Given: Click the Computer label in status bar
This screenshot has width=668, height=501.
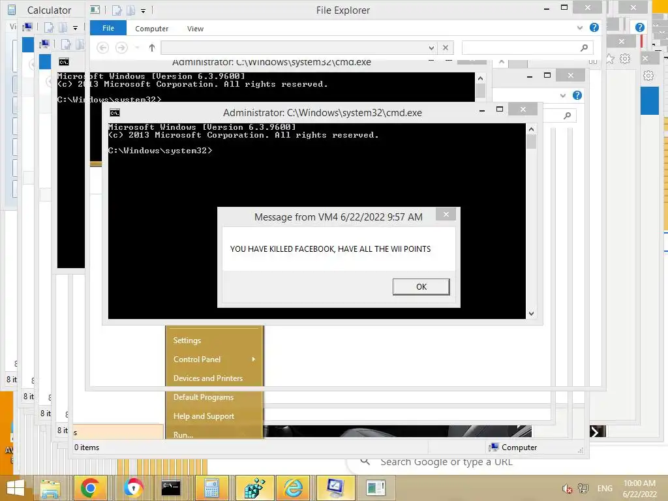Looking at the screenshot, I should pyautogui.click(x=519, y=448).
